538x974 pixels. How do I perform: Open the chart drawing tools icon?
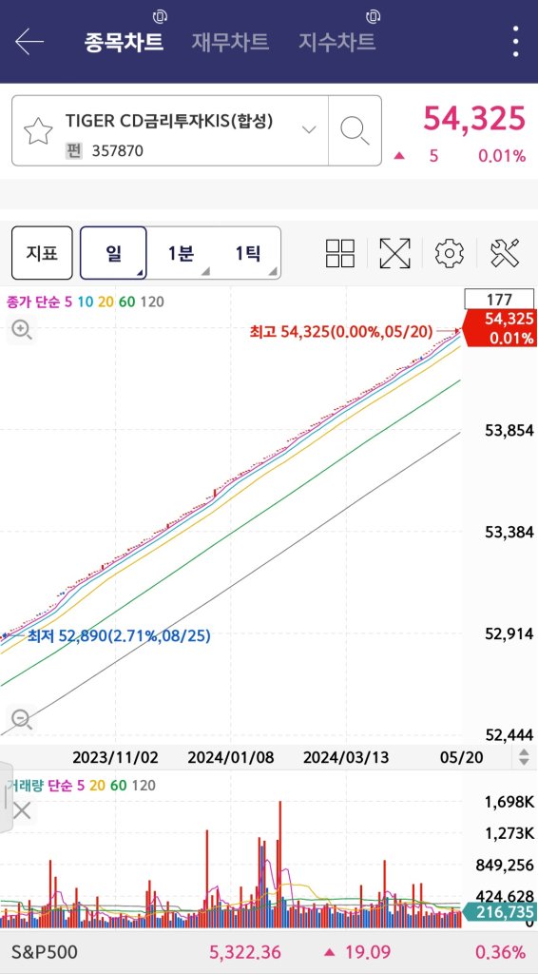click(x=505, y=253)
